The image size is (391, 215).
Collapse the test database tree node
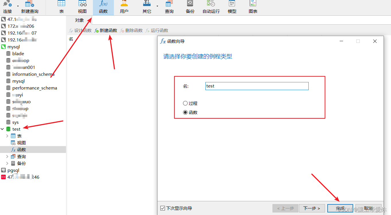[x=2, y=129]
